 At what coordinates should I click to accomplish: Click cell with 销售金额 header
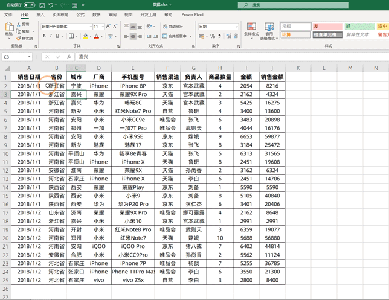pos(272,77)
